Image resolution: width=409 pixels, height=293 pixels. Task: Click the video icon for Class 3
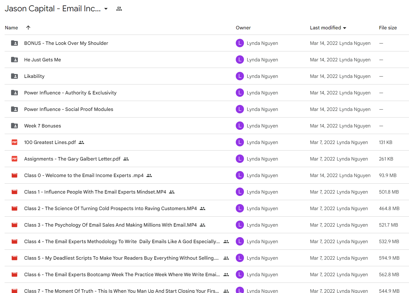click(14, 225)
